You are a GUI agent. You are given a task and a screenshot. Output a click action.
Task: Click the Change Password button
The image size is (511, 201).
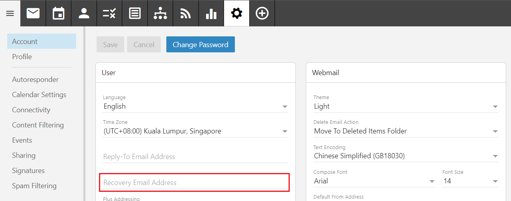coord(200,45)
